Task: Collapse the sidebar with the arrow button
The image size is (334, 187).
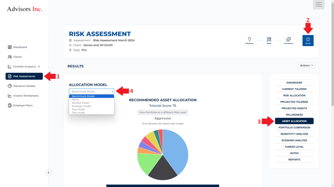Action: tap(49, 172)
